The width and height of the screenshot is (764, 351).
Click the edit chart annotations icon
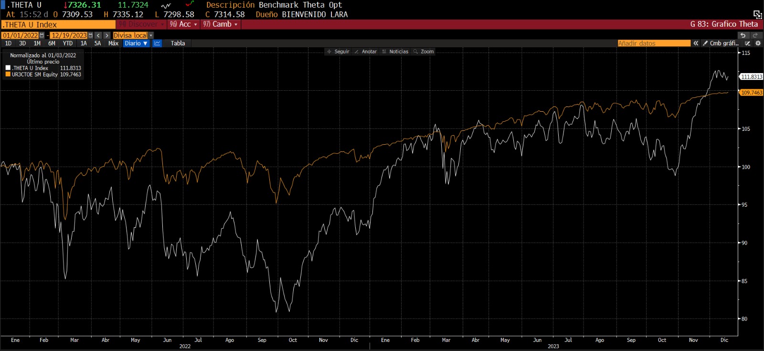point(748,43)
